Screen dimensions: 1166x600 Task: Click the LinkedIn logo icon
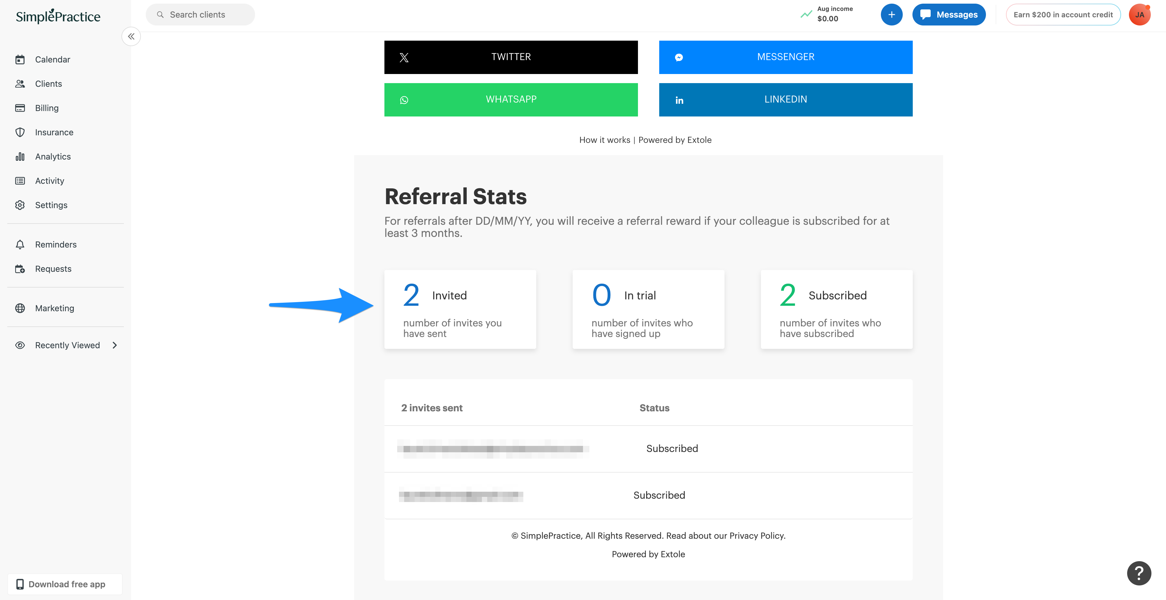coord(679,100)
